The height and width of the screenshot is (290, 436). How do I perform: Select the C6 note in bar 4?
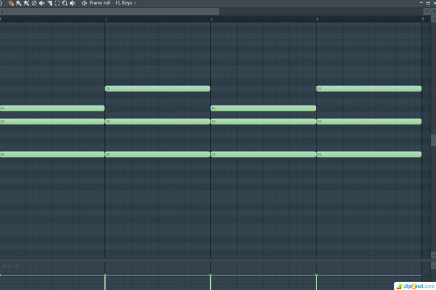pyautogui.click(x=369, y=88)
